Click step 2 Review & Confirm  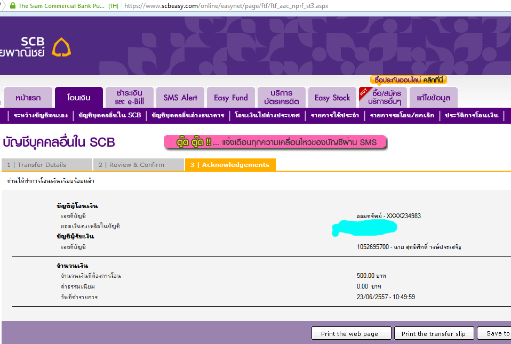click(139, 165)
